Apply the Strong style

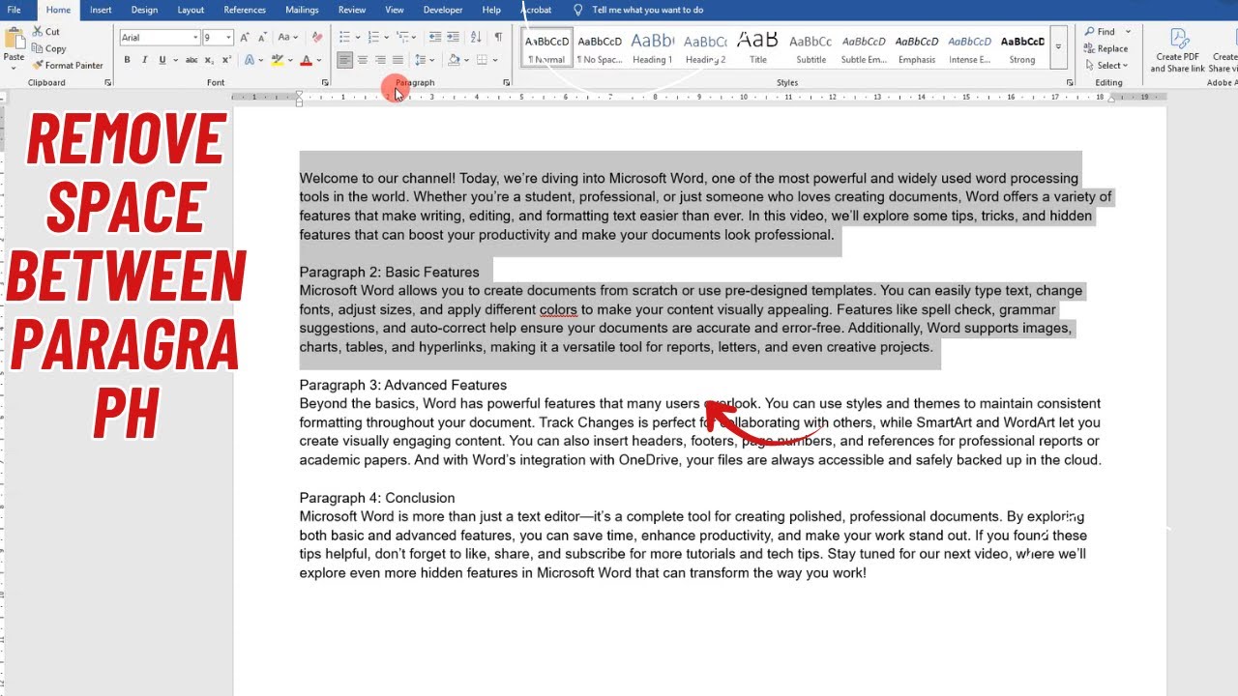pos(1022,47)
